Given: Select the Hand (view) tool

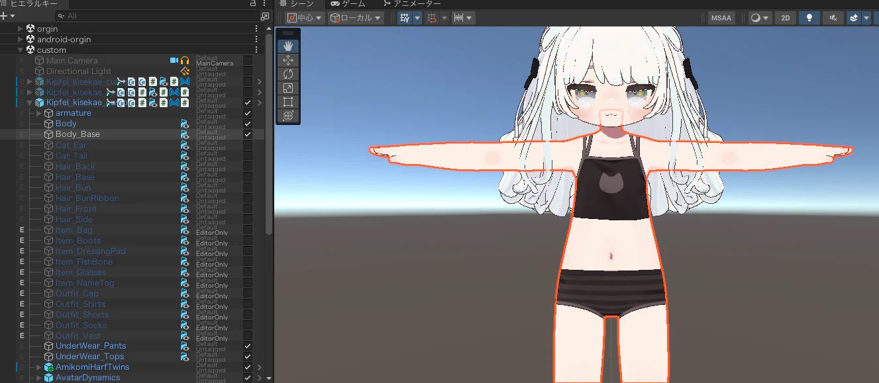Looking at the screenshot, I should point(287,46).
